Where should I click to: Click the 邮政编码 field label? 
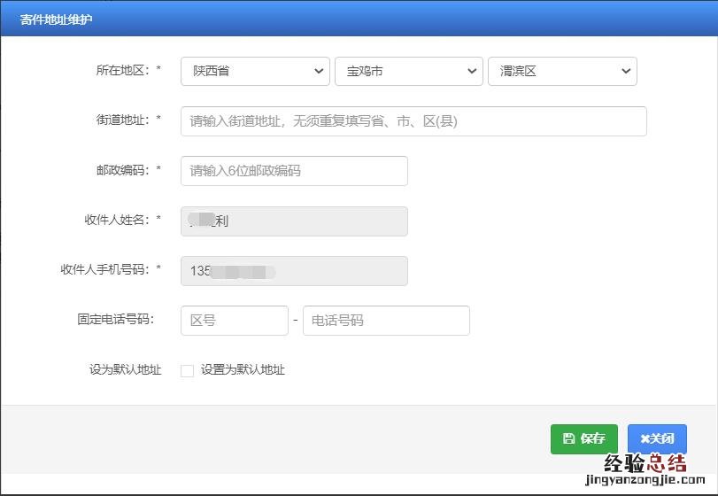123,170
